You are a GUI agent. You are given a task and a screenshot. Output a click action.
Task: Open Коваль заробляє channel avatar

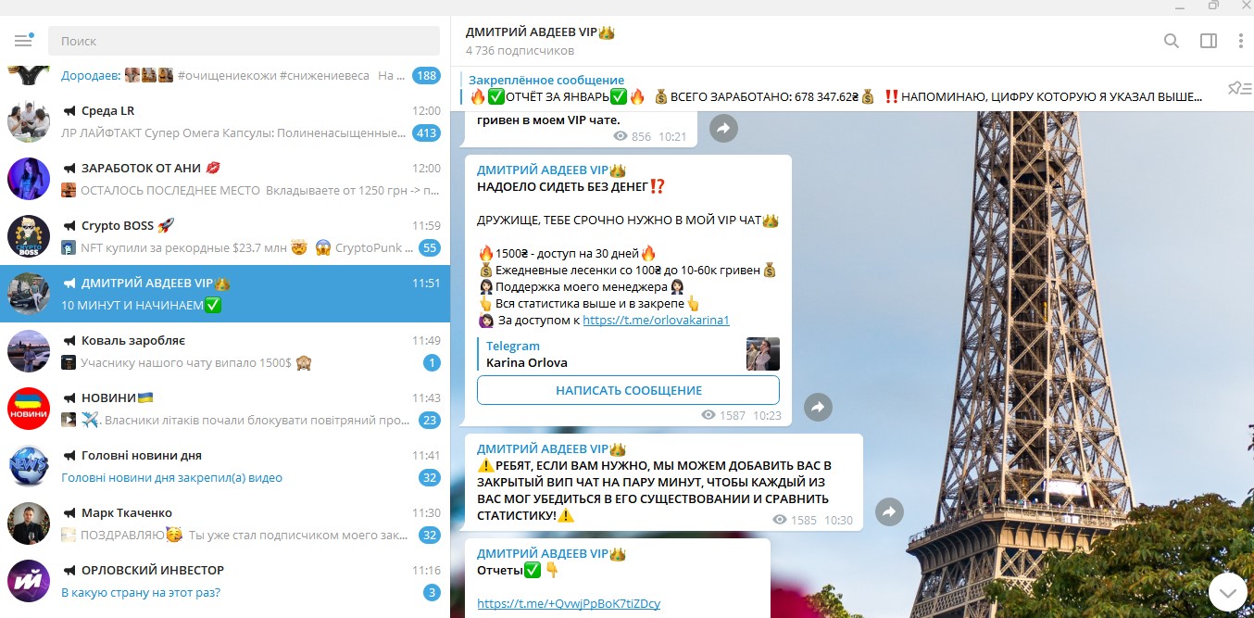(x=29, y=351)
